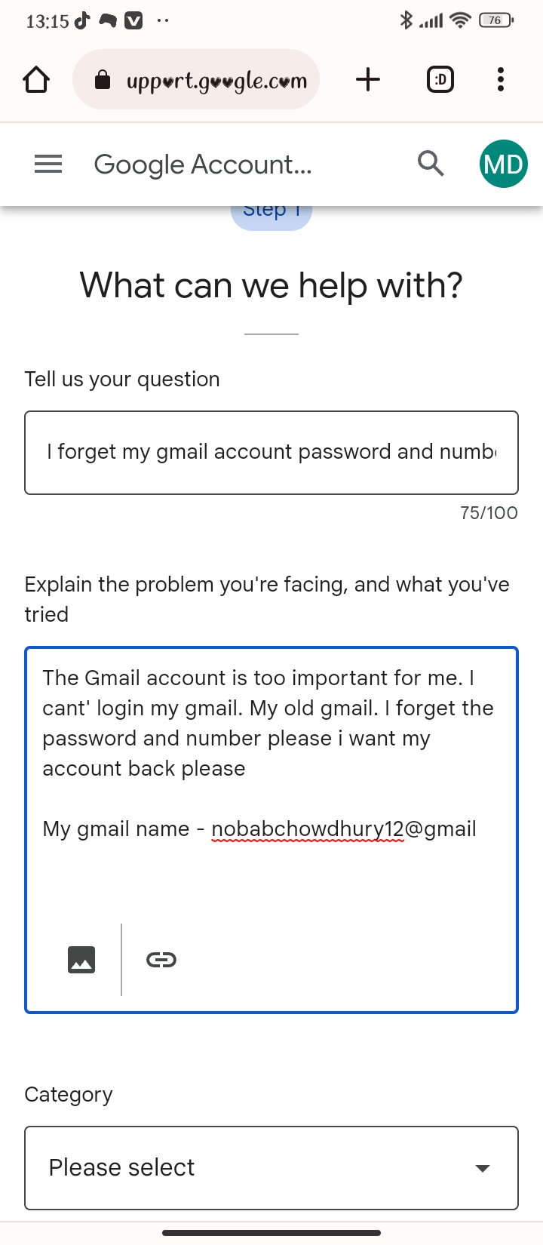Screen dimensions: 543x1245
Task: Tap the battery status indicator
Action: point(496,20)
